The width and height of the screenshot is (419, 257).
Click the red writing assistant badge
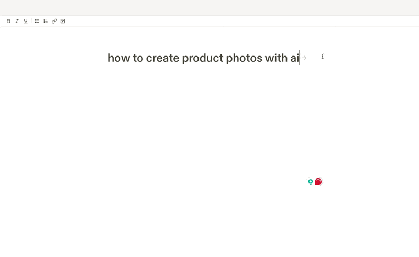pos(318,182)
